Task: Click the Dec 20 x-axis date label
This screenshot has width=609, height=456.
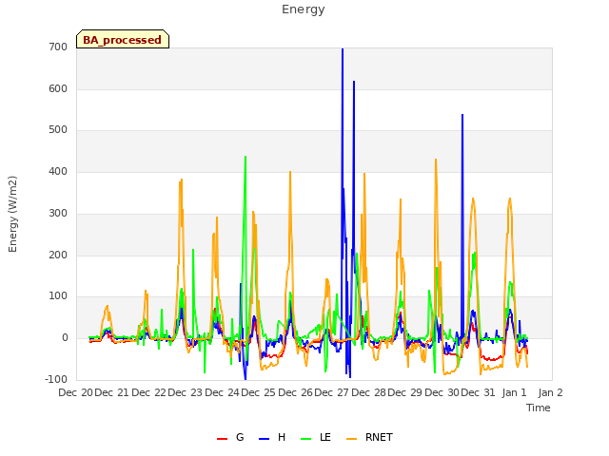Action: (x=75, y=392)
